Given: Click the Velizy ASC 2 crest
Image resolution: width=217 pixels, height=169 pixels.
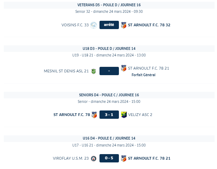Looking at the screenshot, I should tap(124, 115).
